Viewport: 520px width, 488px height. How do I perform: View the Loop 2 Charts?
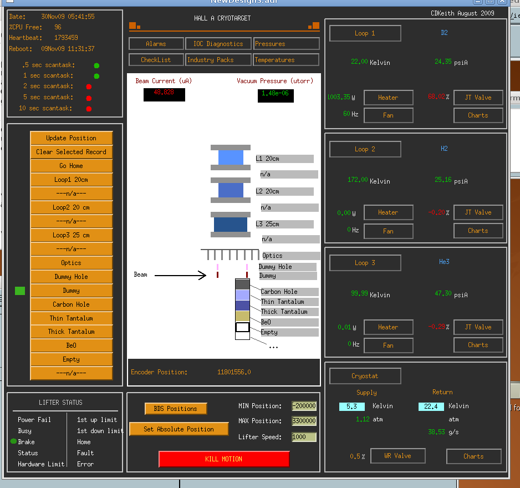[478, 231]
